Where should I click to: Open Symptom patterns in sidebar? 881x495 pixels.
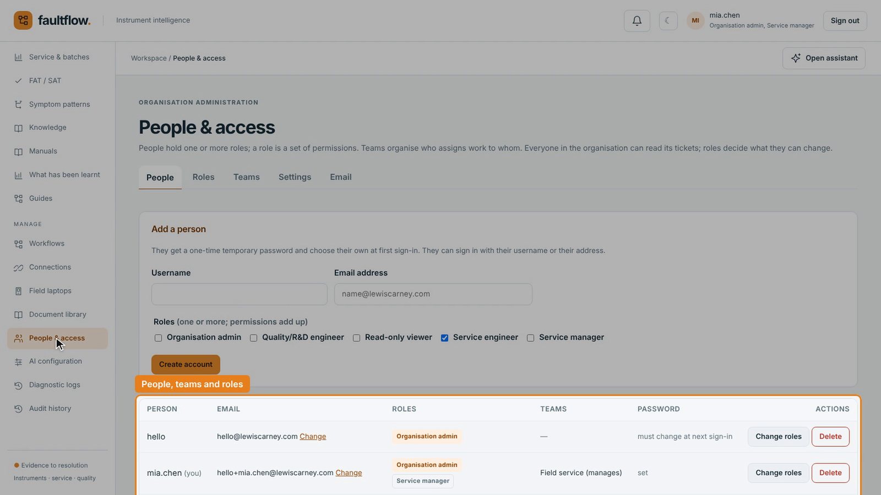click(x=57, y=105)
